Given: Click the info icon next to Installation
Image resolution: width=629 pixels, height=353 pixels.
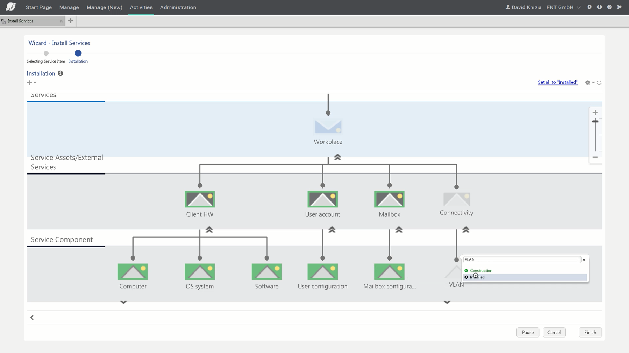Looking at the screenshot, I should (60, 73).
